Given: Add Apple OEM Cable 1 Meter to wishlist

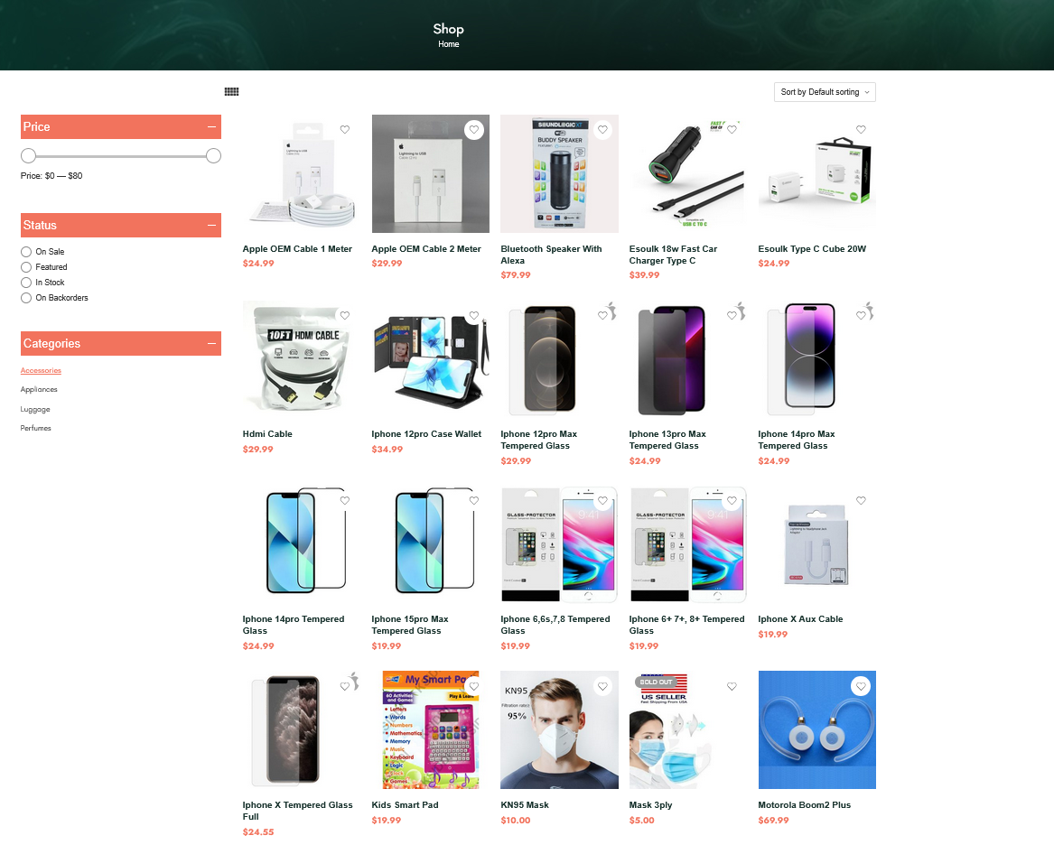Looking at the screenshot, I should (345, 130).
